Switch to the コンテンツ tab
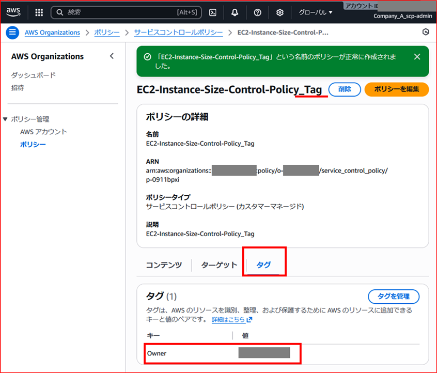 pos(164,265)
